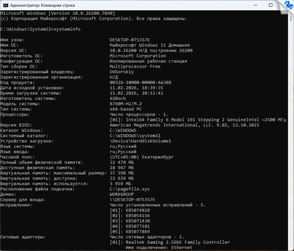
Task: Click pagefile location 'C:\pagefile.sys'
Action: pyautogui.click(x=130, y=189)
